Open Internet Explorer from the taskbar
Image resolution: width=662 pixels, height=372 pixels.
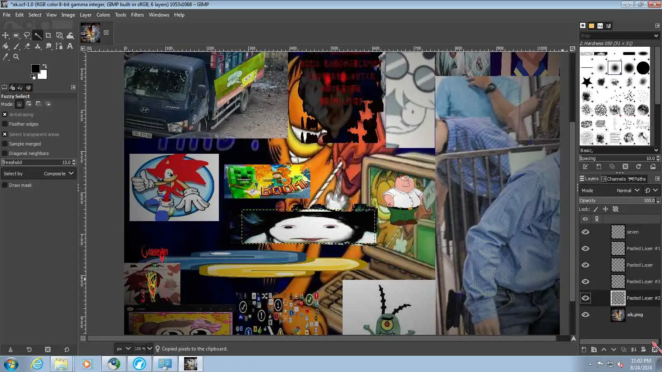point(37,364)
